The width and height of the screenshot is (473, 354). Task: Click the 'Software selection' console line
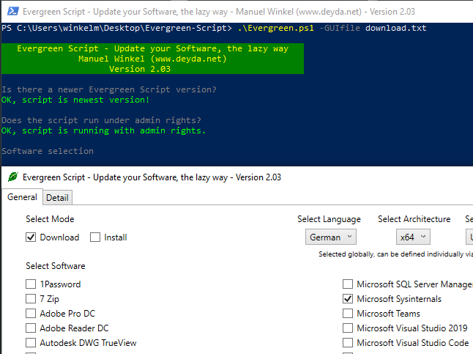click(x=48, y=151)
